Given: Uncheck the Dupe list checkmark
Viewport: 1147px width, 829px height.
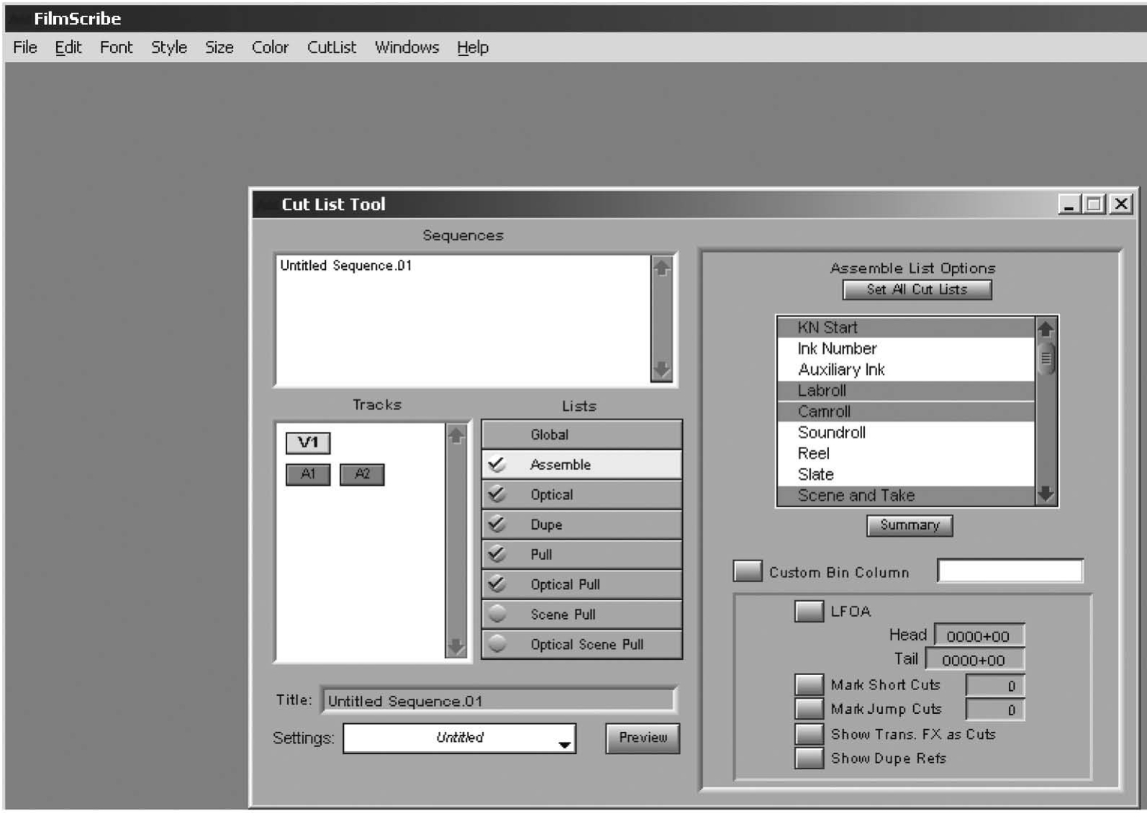Looking at the screenshot, I should [497, 525].
